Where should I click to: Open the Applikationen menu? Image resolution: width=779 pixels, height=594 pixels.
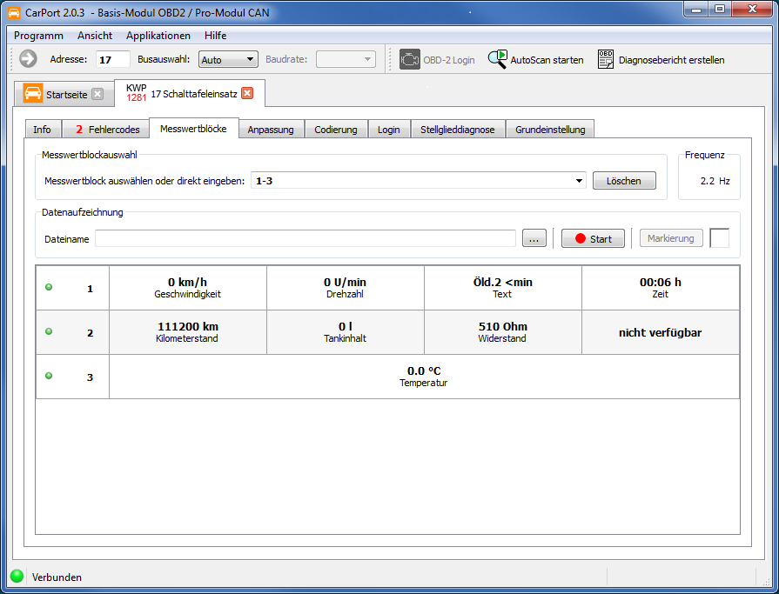pos(158,36)
